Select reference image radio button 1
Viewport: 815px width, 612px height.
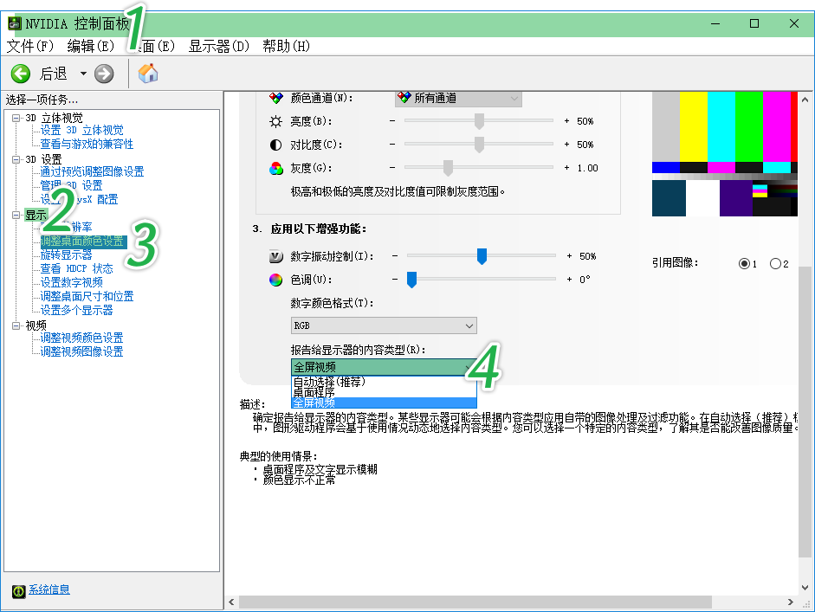(744, 263)
